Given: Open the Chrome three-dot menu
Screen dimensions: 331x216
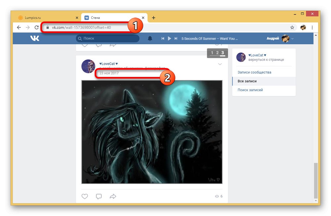Looking at the screenshot, I should pos(312,27).
